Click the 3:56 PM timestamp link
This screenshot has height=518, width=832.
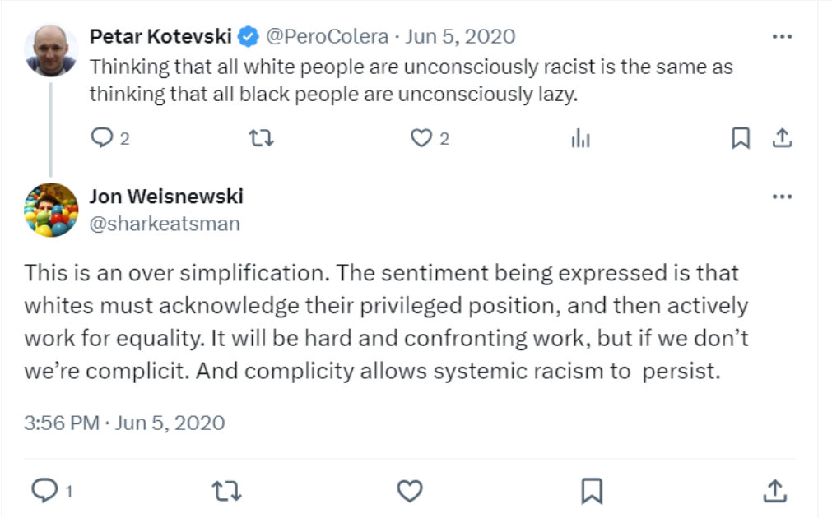60,423
